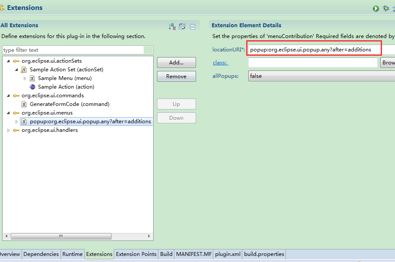Switch to Dependencies tab
This screenshot has width=395, height=262.
41,254
